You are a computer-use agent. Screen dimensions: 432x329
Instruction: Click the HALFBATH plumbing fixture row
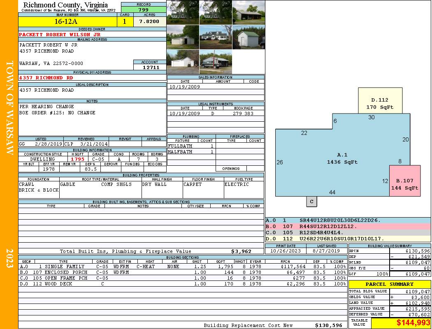pyautogui.click(x=191, y=152)
